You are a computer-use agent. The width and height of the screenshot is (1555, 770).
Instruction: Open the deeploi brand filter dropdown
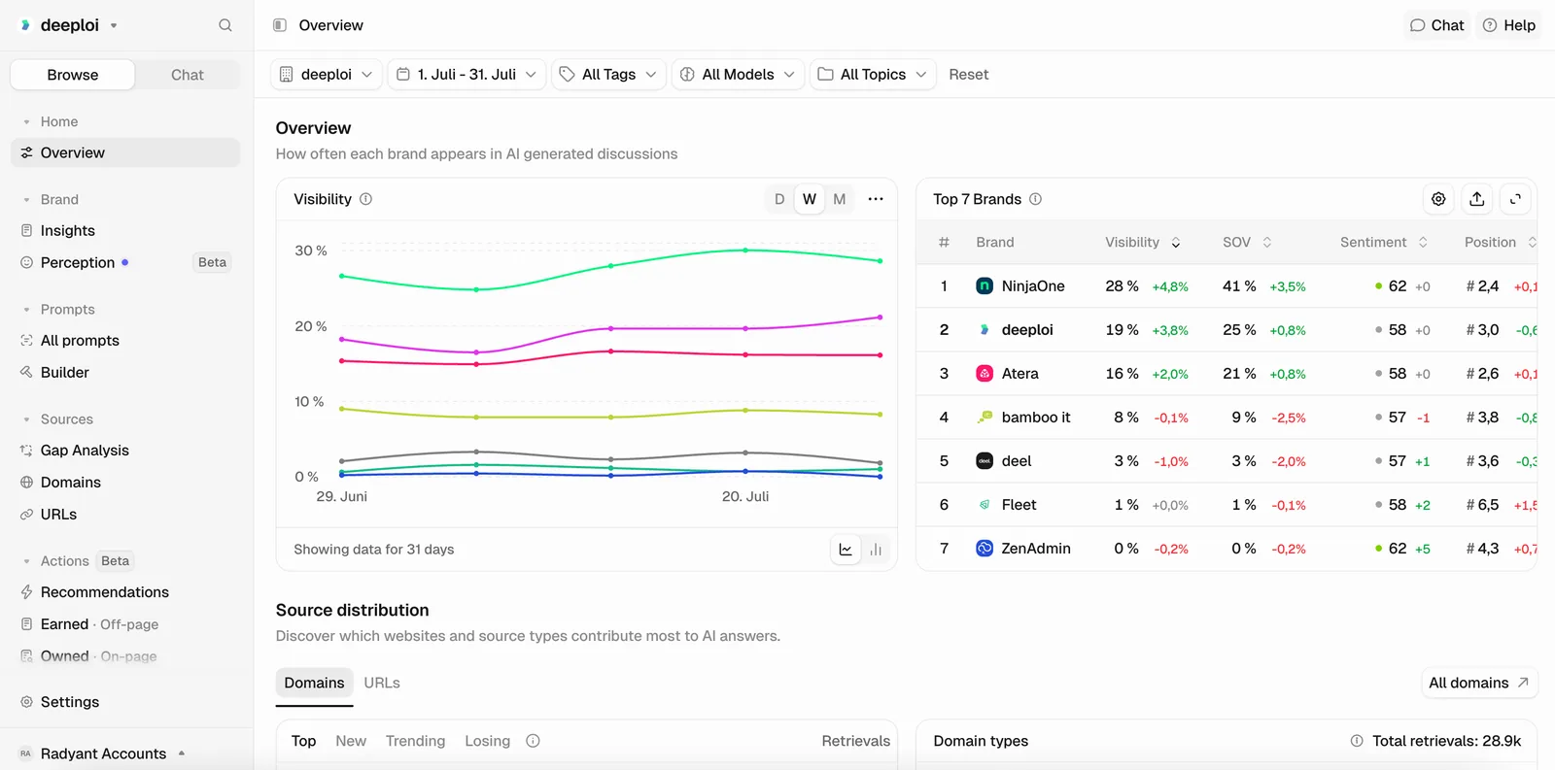tap(327, 75)
